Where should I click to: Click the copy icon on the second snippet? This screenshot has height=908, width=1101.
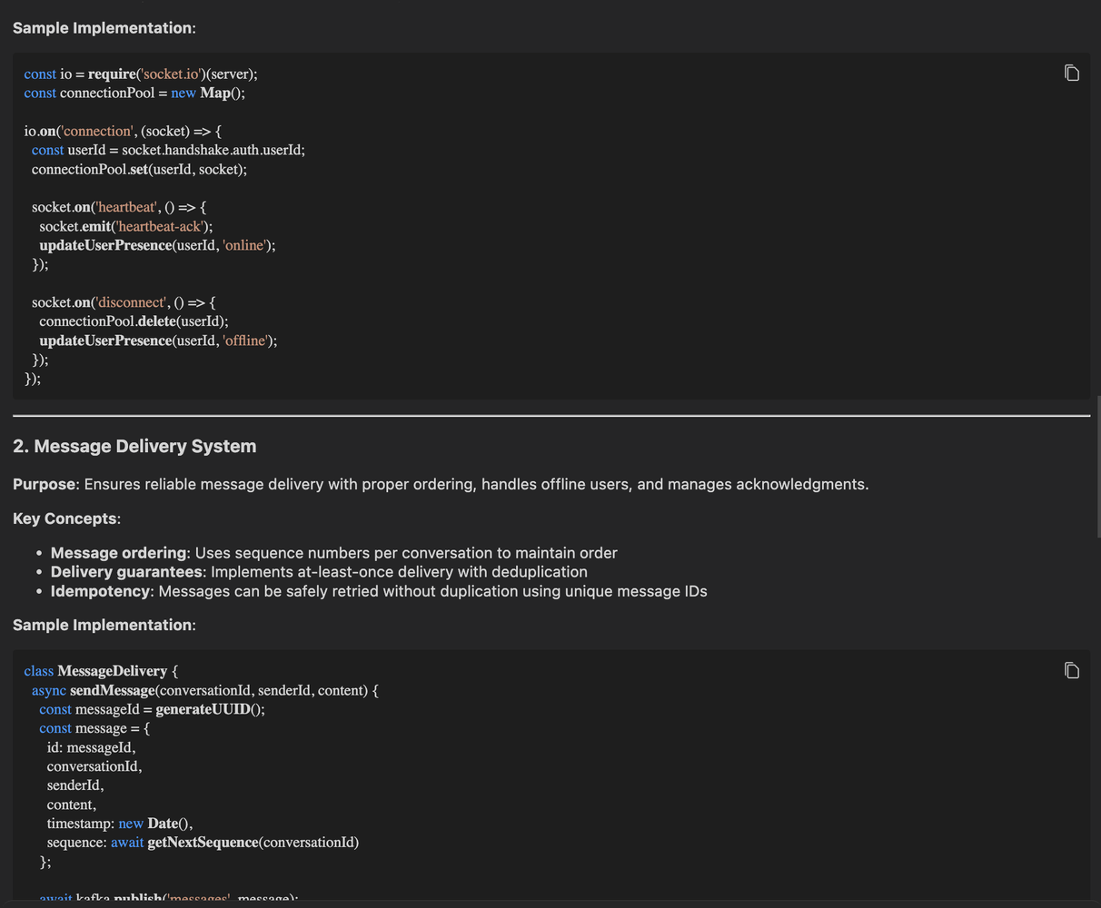click(1072, 669)
